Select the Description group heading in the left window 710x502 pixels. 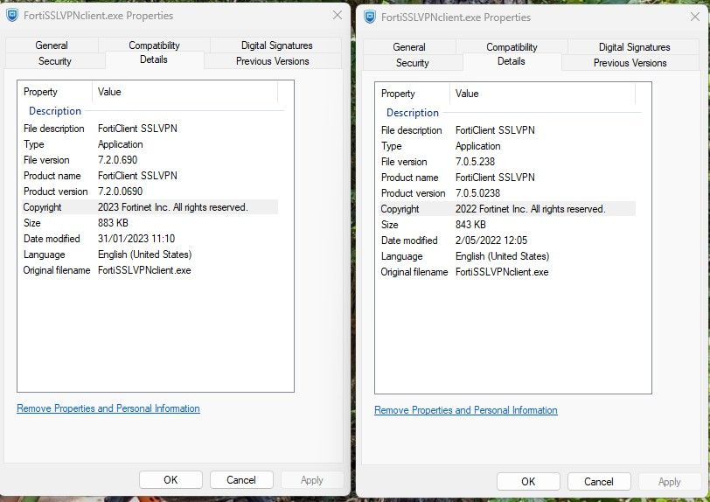click(55, 111)
